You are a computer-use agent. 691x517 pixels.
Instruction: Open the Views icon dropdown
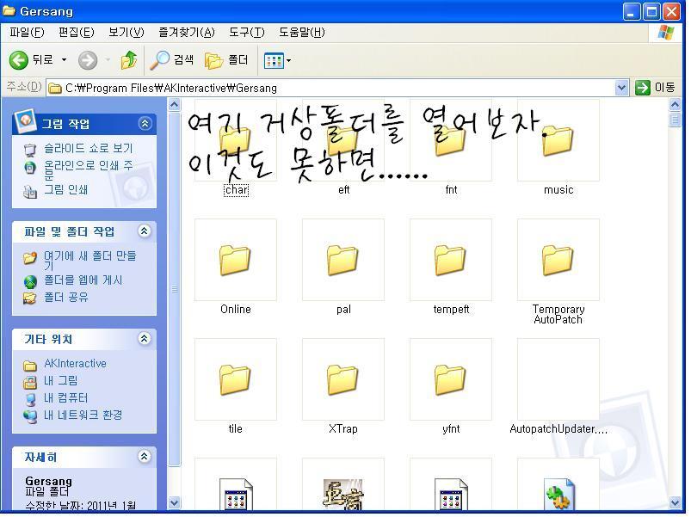point(277,60)
